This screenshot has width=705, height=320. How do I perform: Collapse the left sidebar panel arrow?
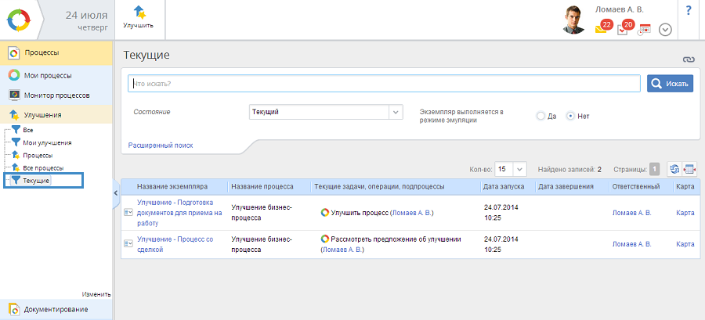[x=117, y=192]
